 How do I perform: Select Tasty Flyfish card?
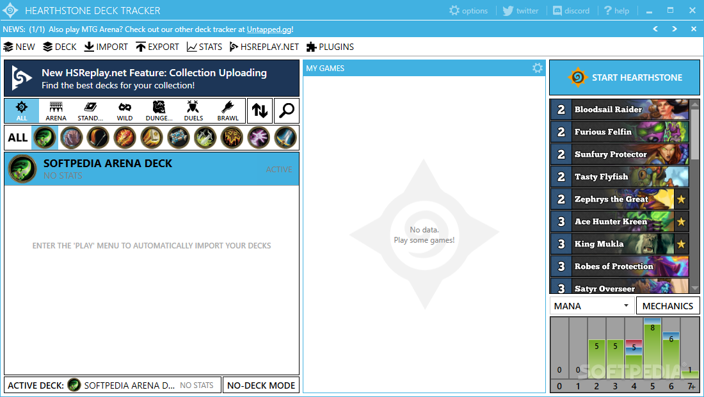(x=620, y=177)
